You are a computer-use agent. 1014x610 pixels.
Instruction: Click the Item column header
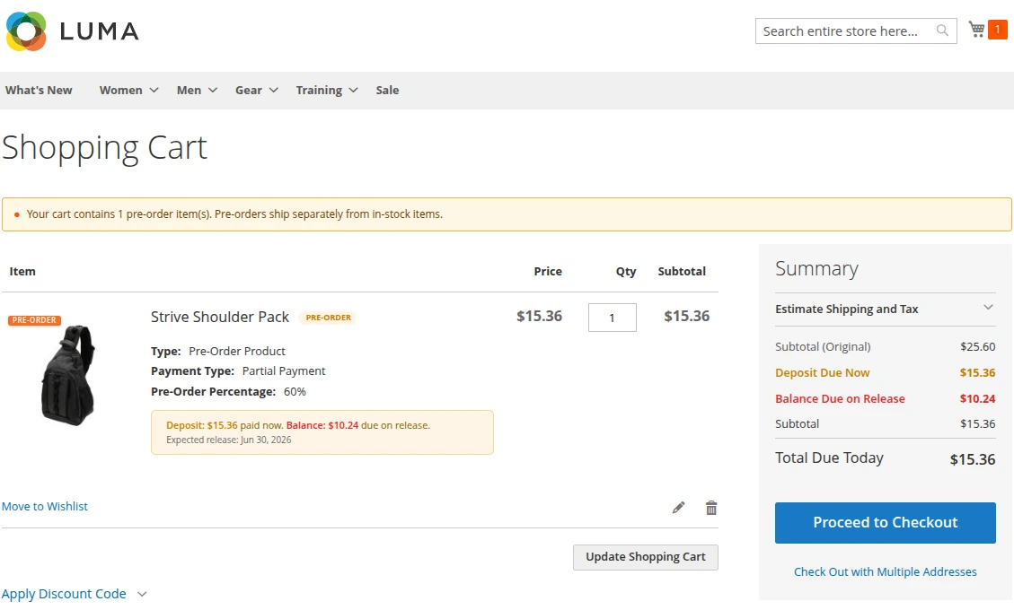point(22,272)
